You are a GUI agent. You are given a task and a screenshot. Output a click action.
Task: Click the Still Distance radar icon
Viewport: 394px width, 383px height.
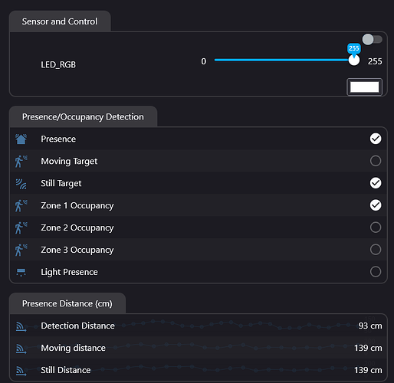pyautogui.click(x=21, y=371)
